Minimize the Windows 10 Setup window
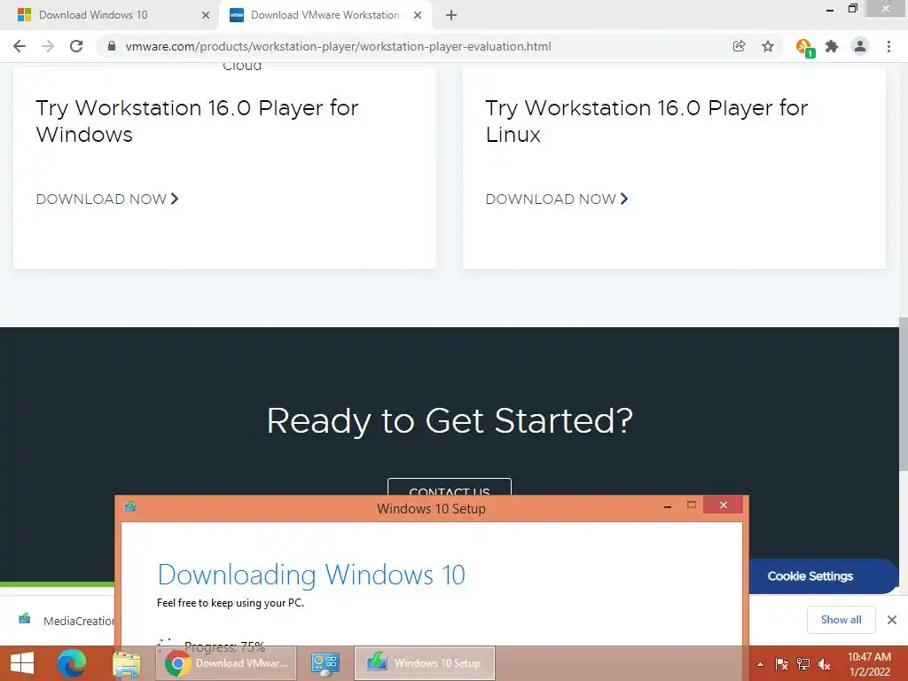The width and height of the screenshot is (908, 681). pyautogui.click(x=668, y=505)
